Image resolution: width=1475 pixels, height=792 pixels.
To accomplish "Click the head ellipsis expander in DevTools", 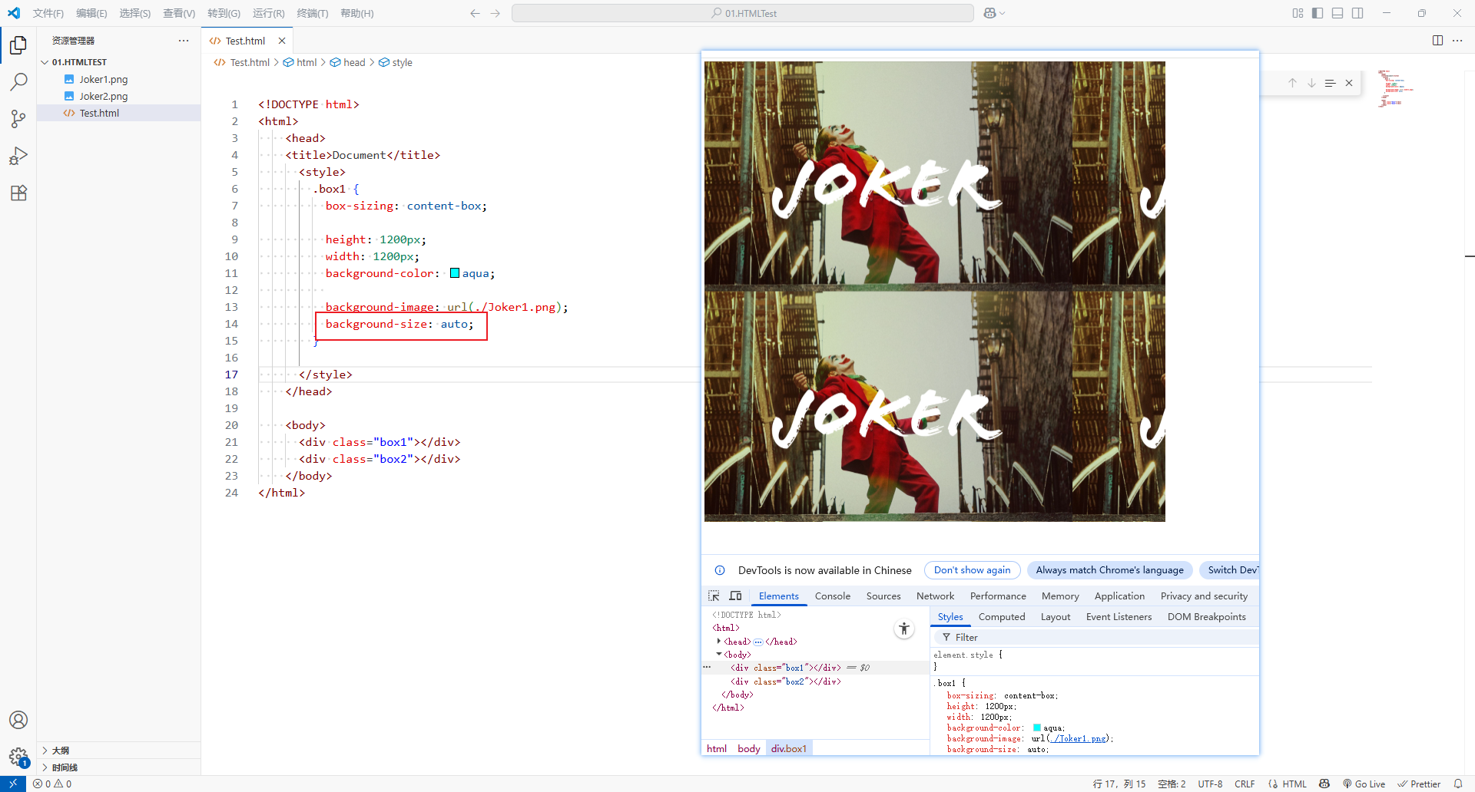I will [x=758, y=642].
